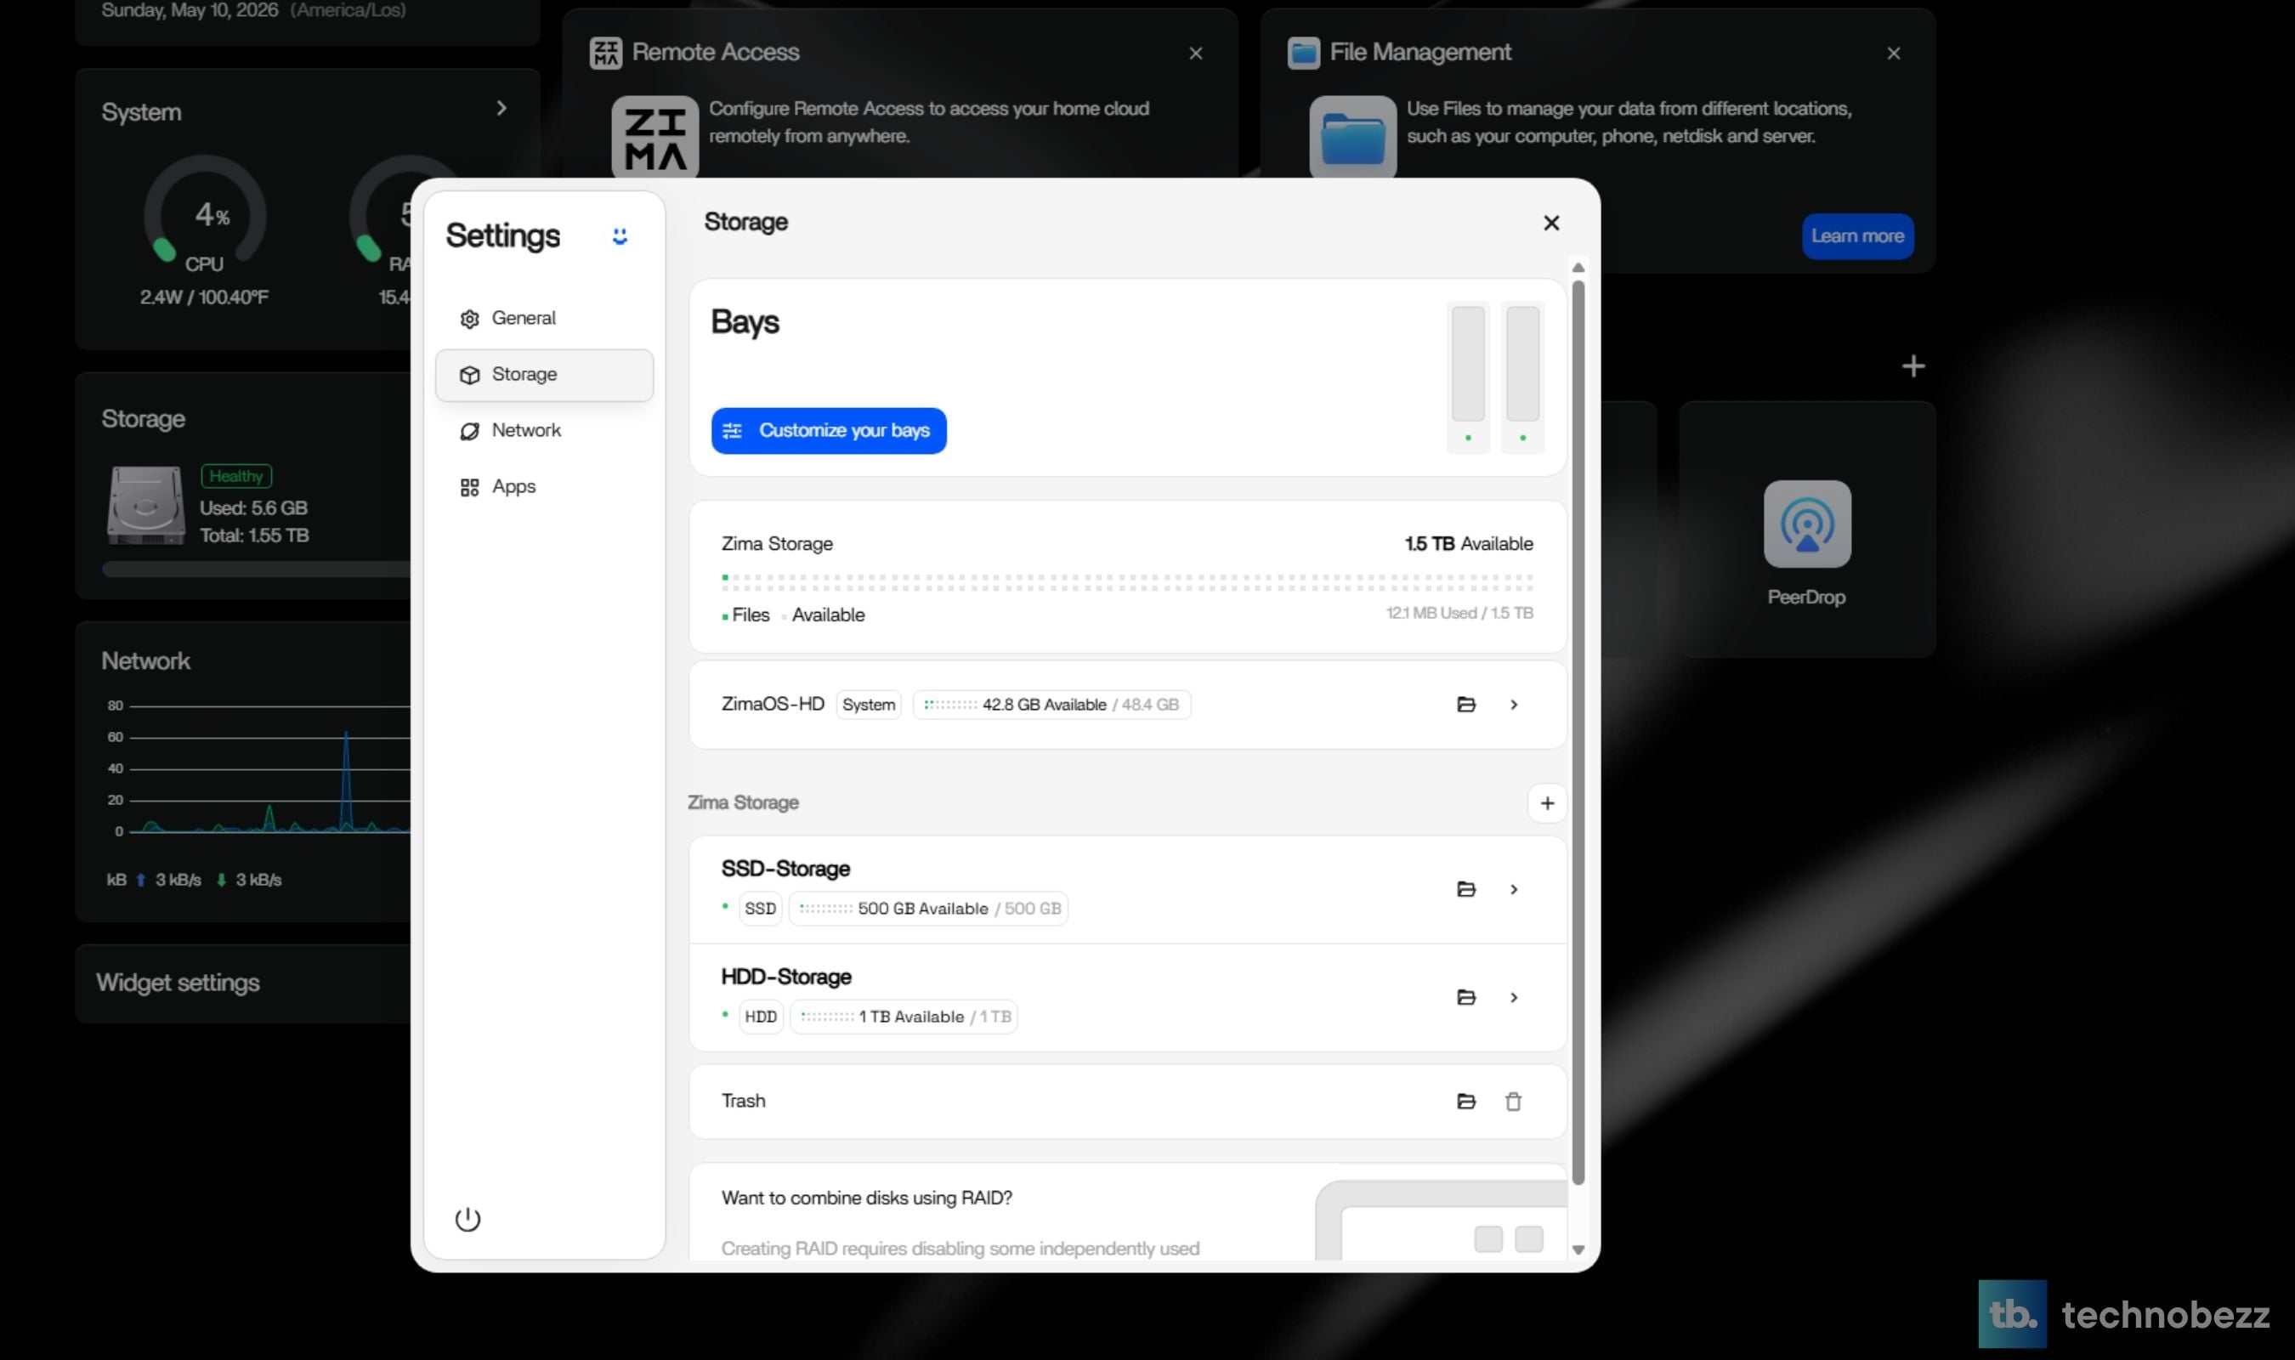Click the power icon in Settings

pyautogui.click(x=467, y=1218)
